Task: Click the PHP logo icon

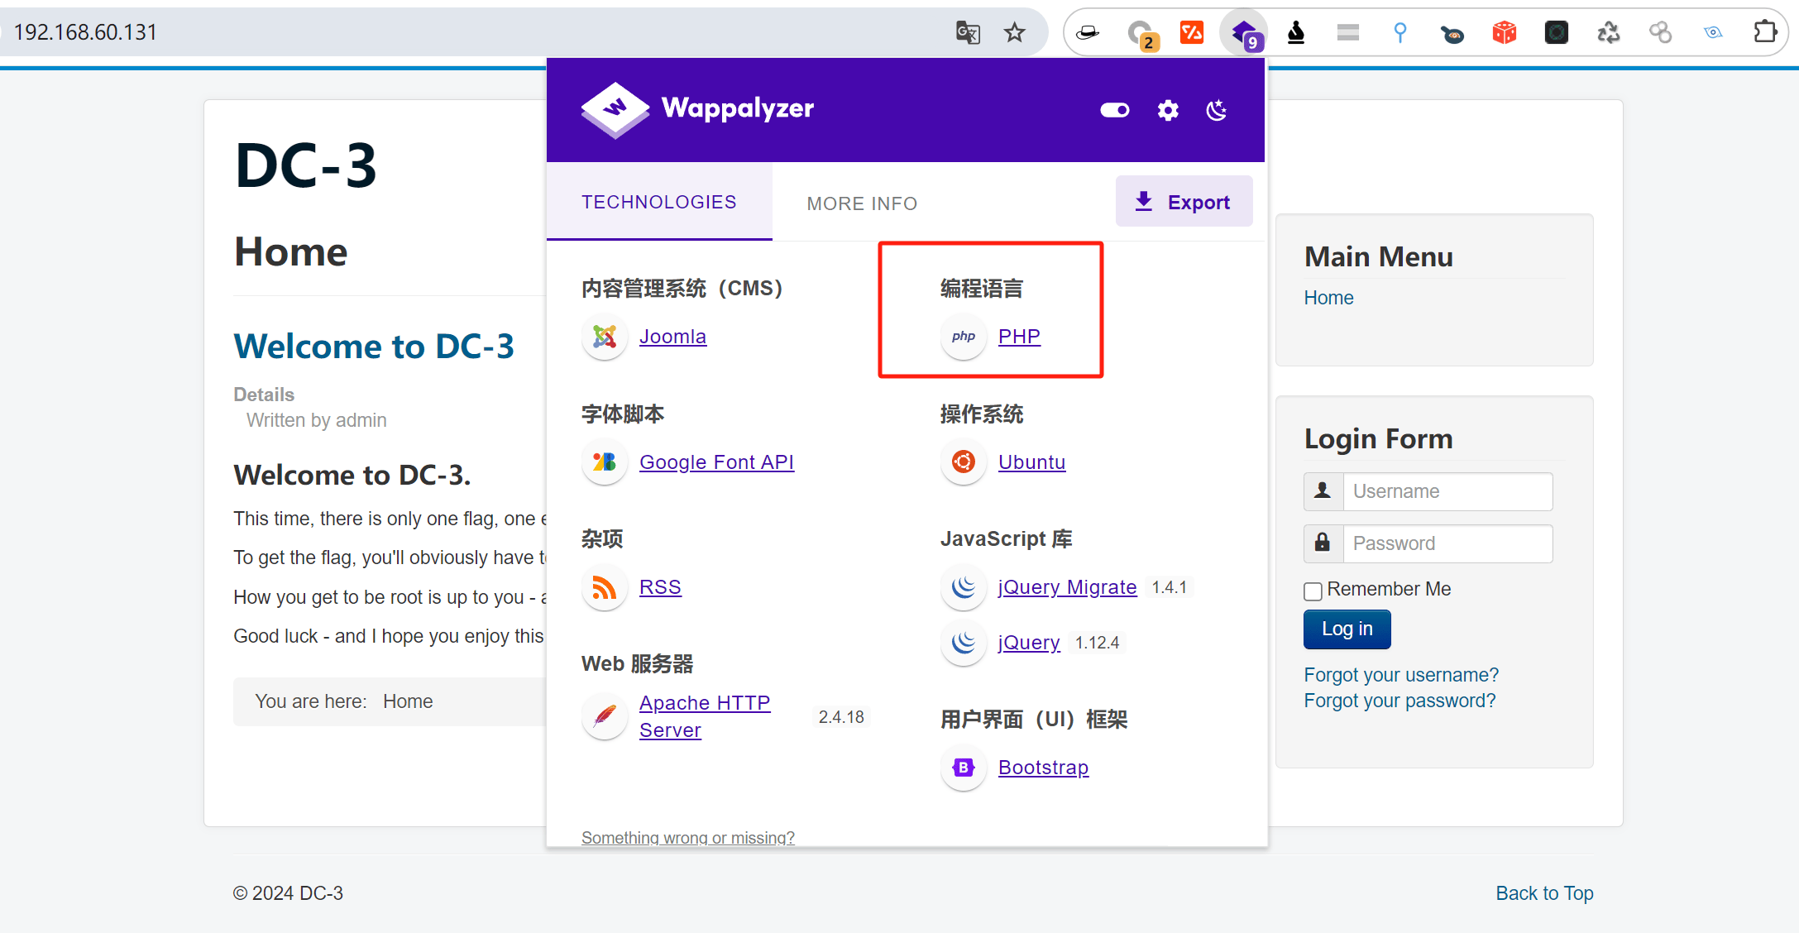Action: [x=963, y=337]
